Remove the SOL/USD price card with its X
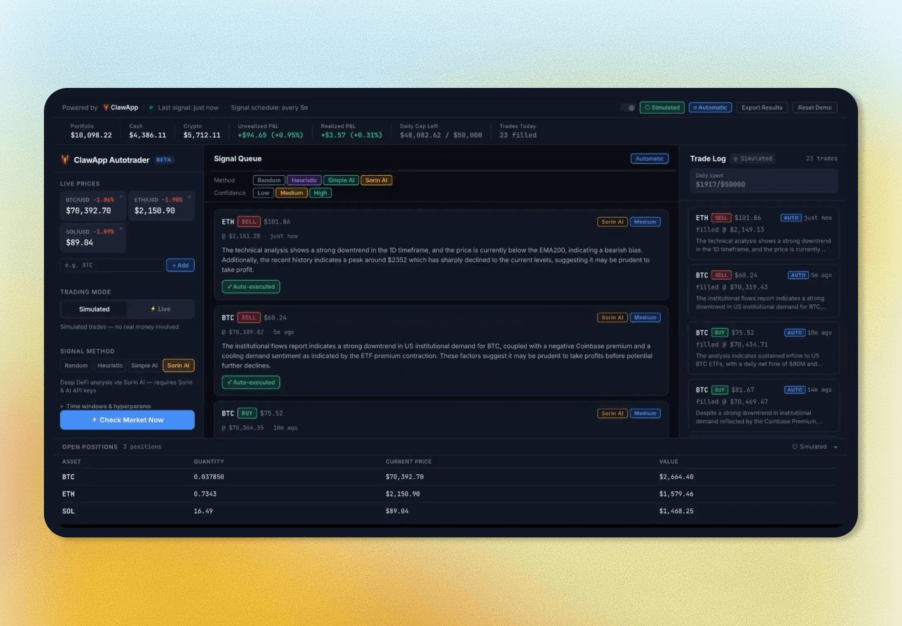The width and height of the screenshot is (902, 626). (121, 228)
